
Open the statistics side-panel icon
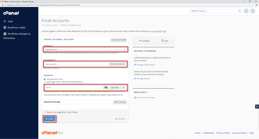tap(257, 106)
